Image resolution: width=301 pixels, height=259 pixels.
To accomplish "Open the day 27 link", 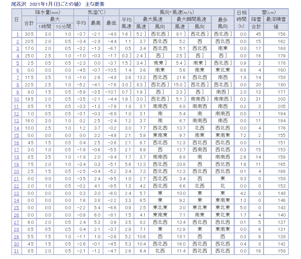I will (16, 222).
